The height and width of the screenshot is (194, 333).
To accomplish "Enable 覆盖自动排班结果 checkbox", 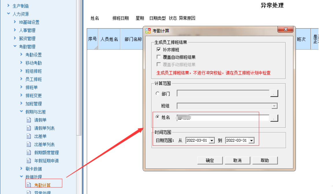I will [158, 57].
